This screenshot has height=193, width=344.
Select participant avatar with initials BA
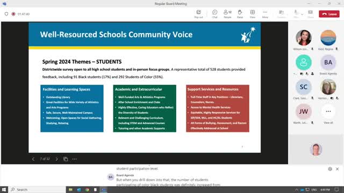pyautogui.click(x=328, y=62)
